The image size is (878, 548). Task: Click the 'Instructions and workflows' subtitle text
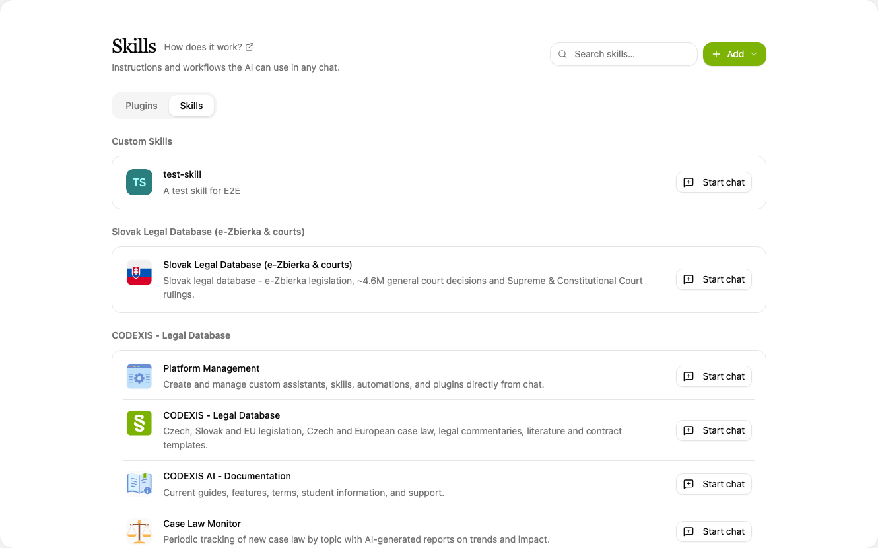click(226, 67)
